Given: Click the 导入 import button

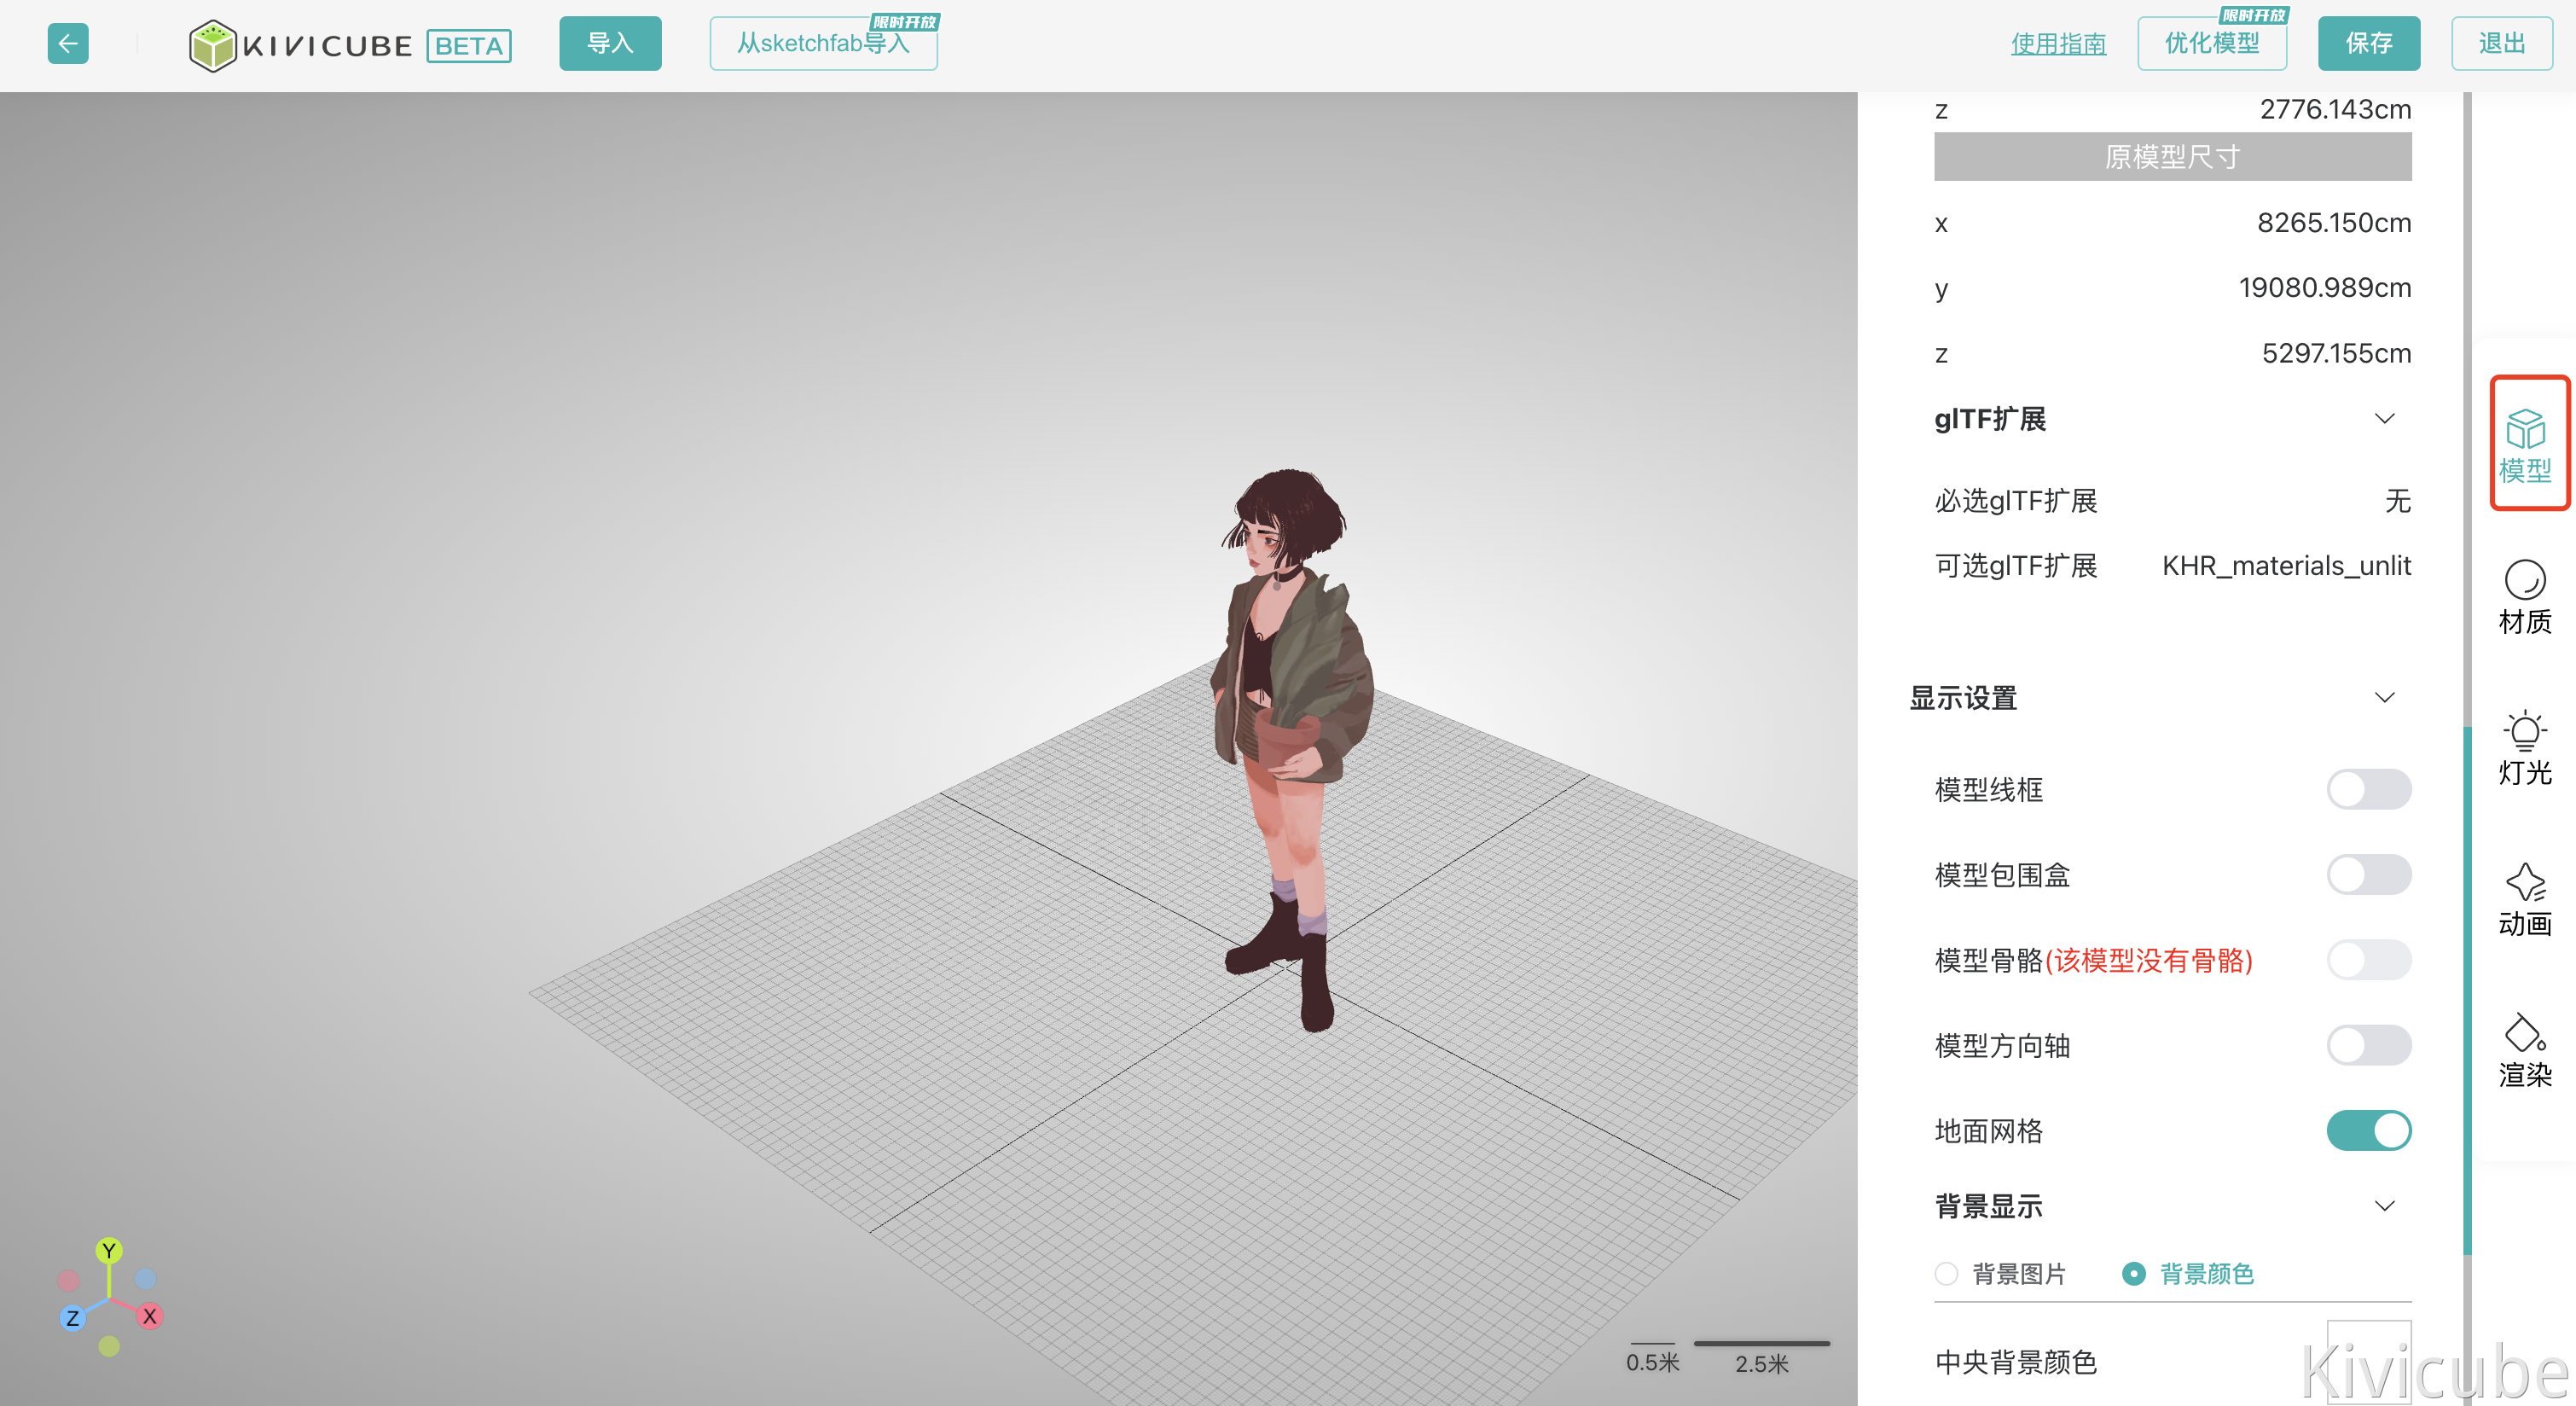Looking at the screenshot, I should 610,44.
